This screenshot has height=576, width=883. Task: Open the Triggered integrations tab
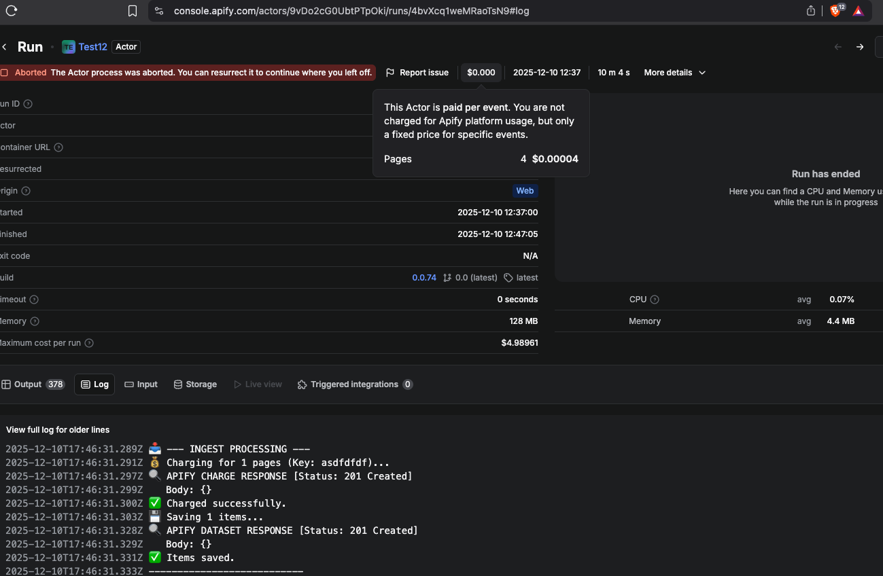click(x=354, y=384)
